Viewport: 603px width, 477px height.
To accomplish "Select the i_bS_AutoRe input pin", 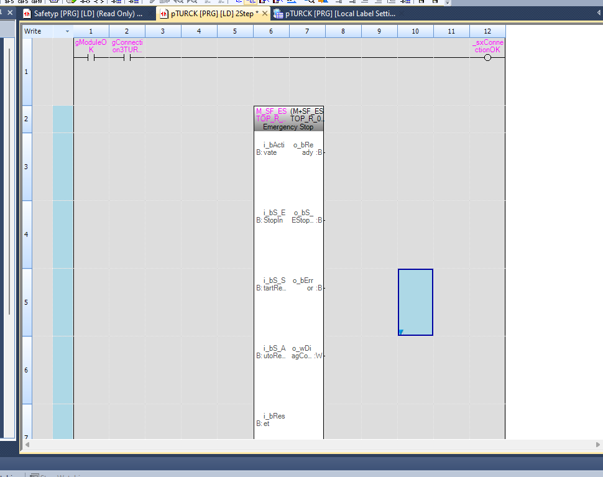I will 271,352.
